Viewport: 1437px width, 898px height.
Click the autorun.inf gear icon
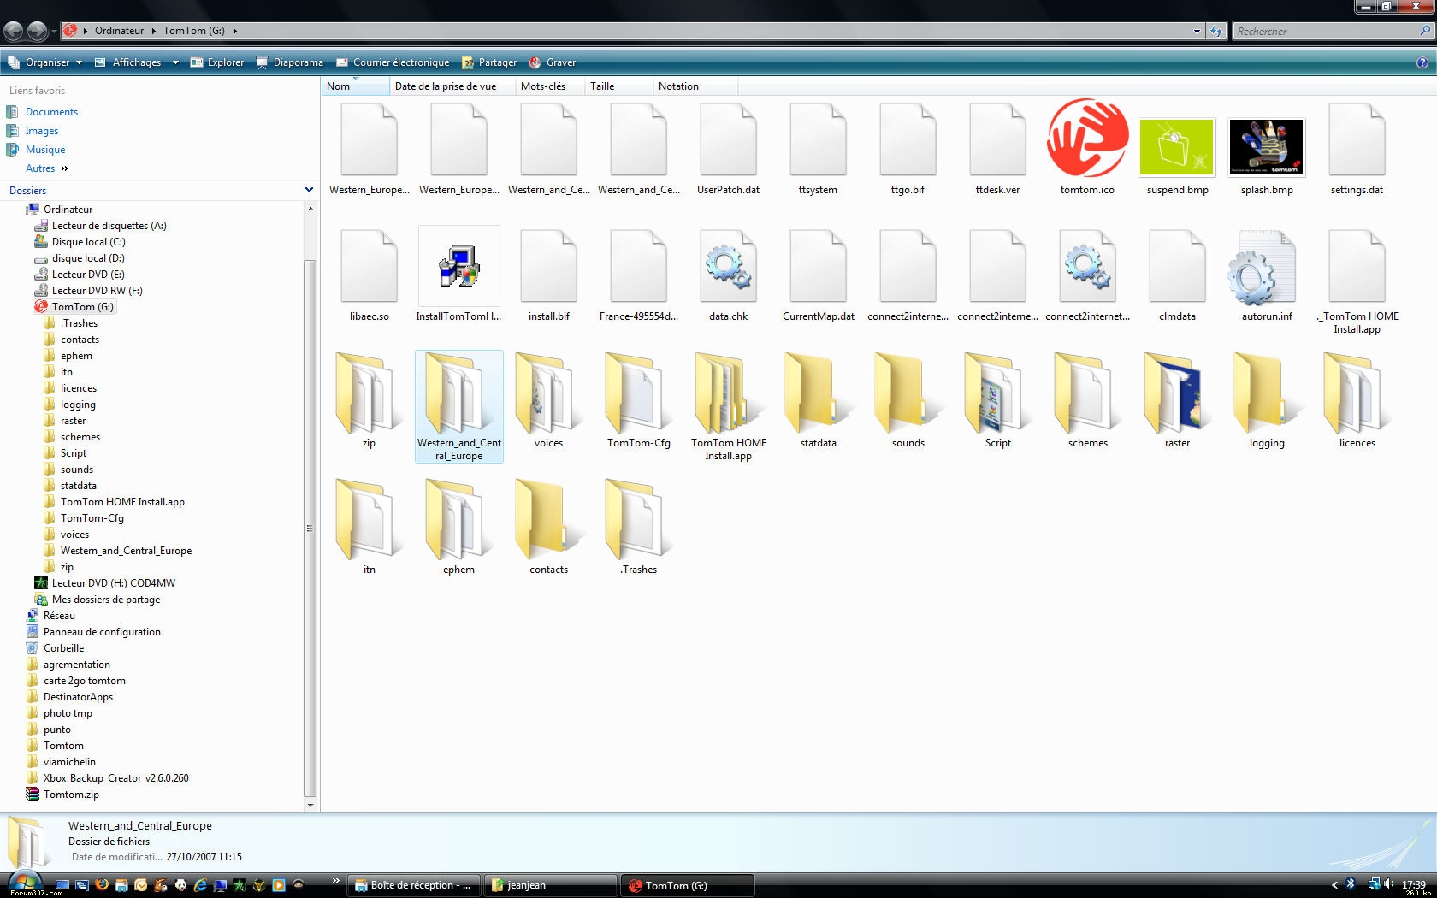click(x=1262, y=268)
